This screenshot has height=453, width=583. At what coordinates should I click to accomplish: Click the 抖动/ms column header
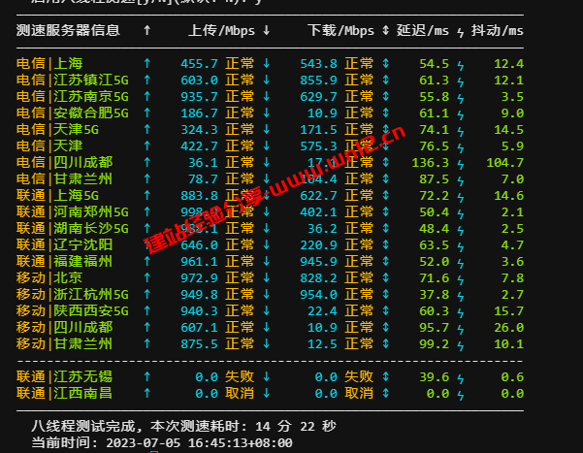point(498,30)
